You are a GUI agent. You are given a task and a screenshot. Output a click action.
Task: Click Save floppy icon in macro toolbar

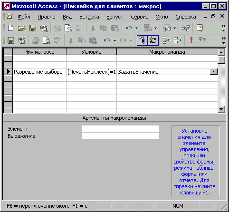coord(11,40)
